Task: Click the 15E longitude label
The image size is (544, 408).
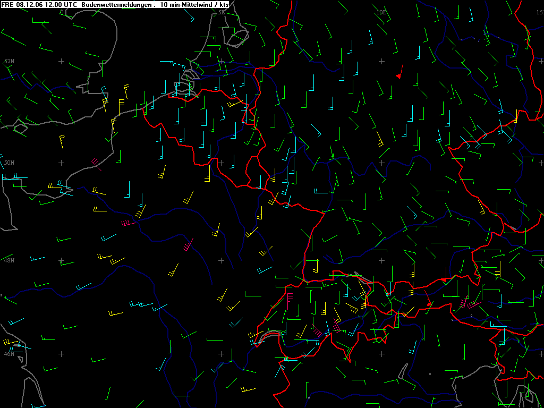Action: point(539,12)
